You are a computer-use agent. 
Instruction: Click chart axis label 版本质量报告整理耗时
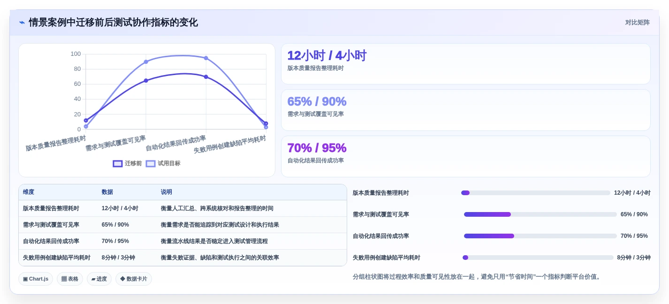[x=56, y=143]
